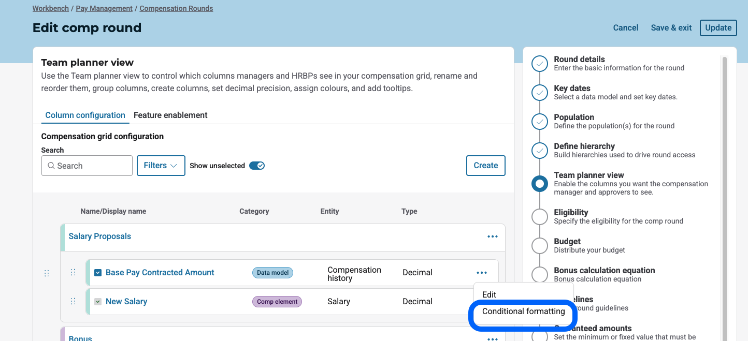
Task: Click the column Search input field
Action: [x=87, y=166]
